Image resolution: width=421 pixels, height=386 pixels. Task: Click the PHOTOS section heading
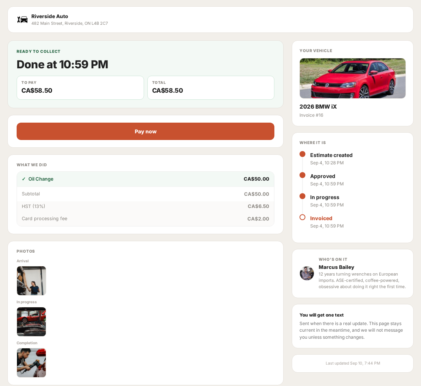pos(26,252)
